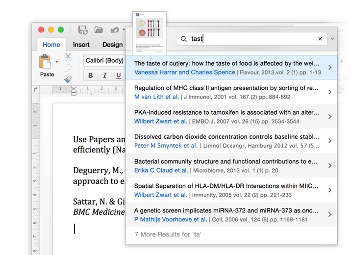Viewport: 351px width, 255px height.
Task: Click into the 'tast' search field
Action: point(251,39)
